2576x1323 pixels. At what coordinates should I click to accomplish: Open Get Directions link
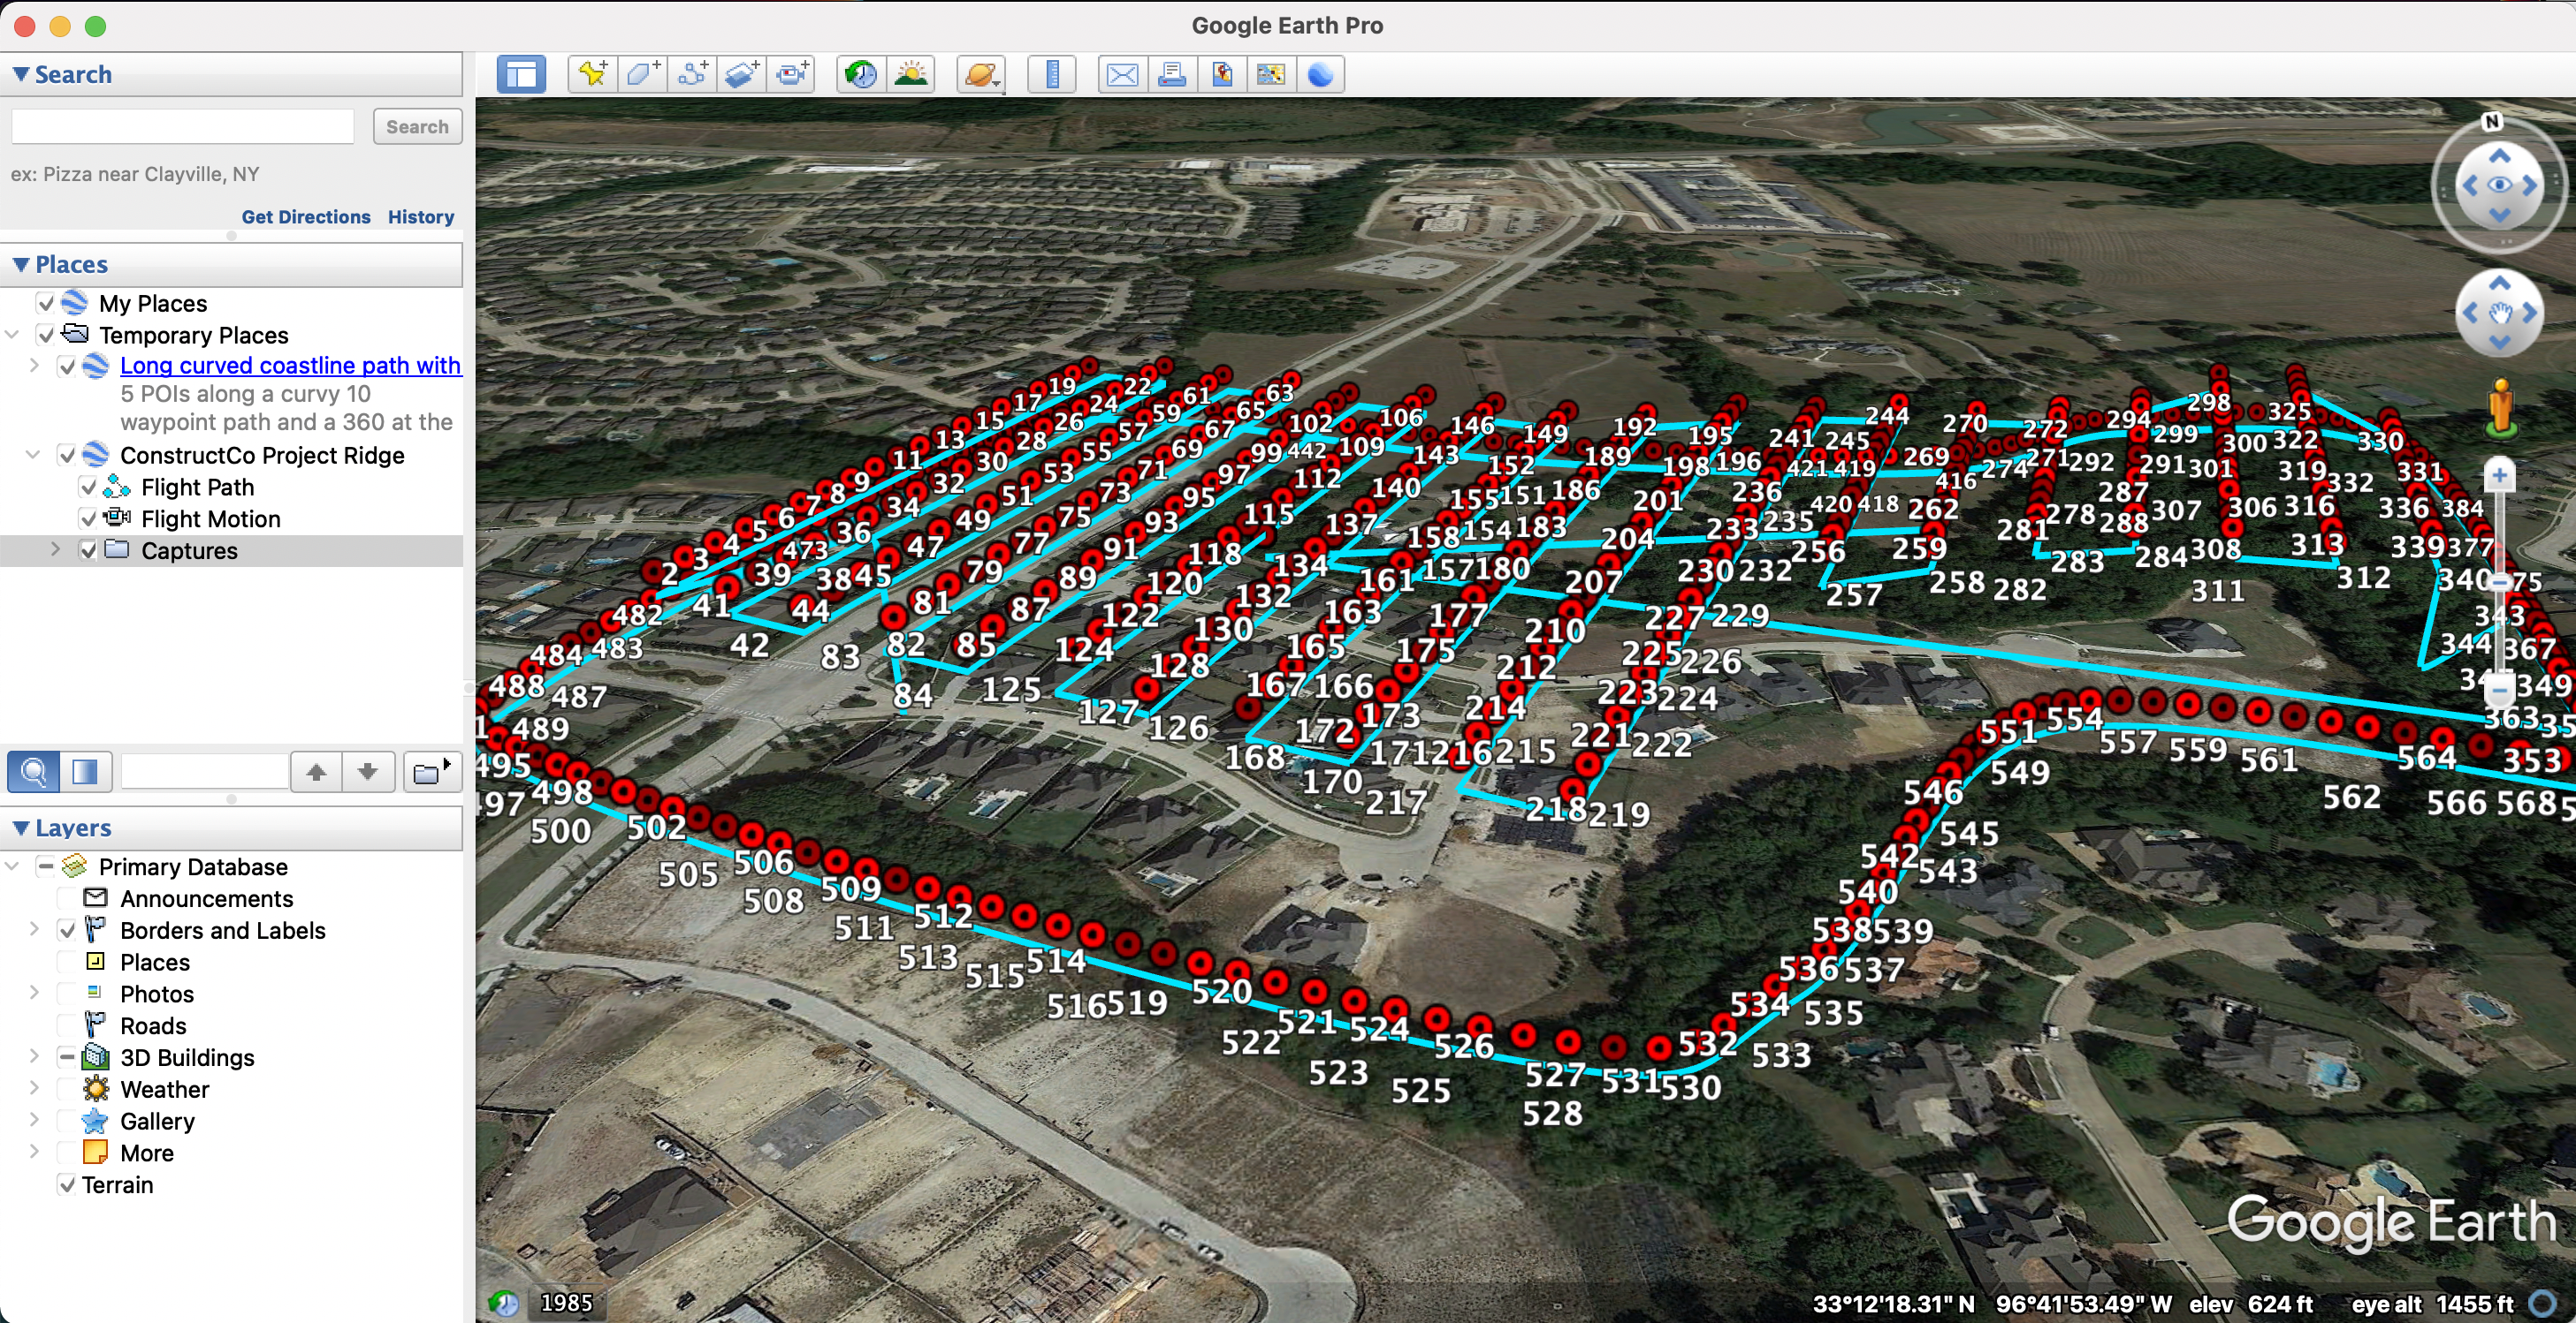pyautogui.click(x=306, y=217)
